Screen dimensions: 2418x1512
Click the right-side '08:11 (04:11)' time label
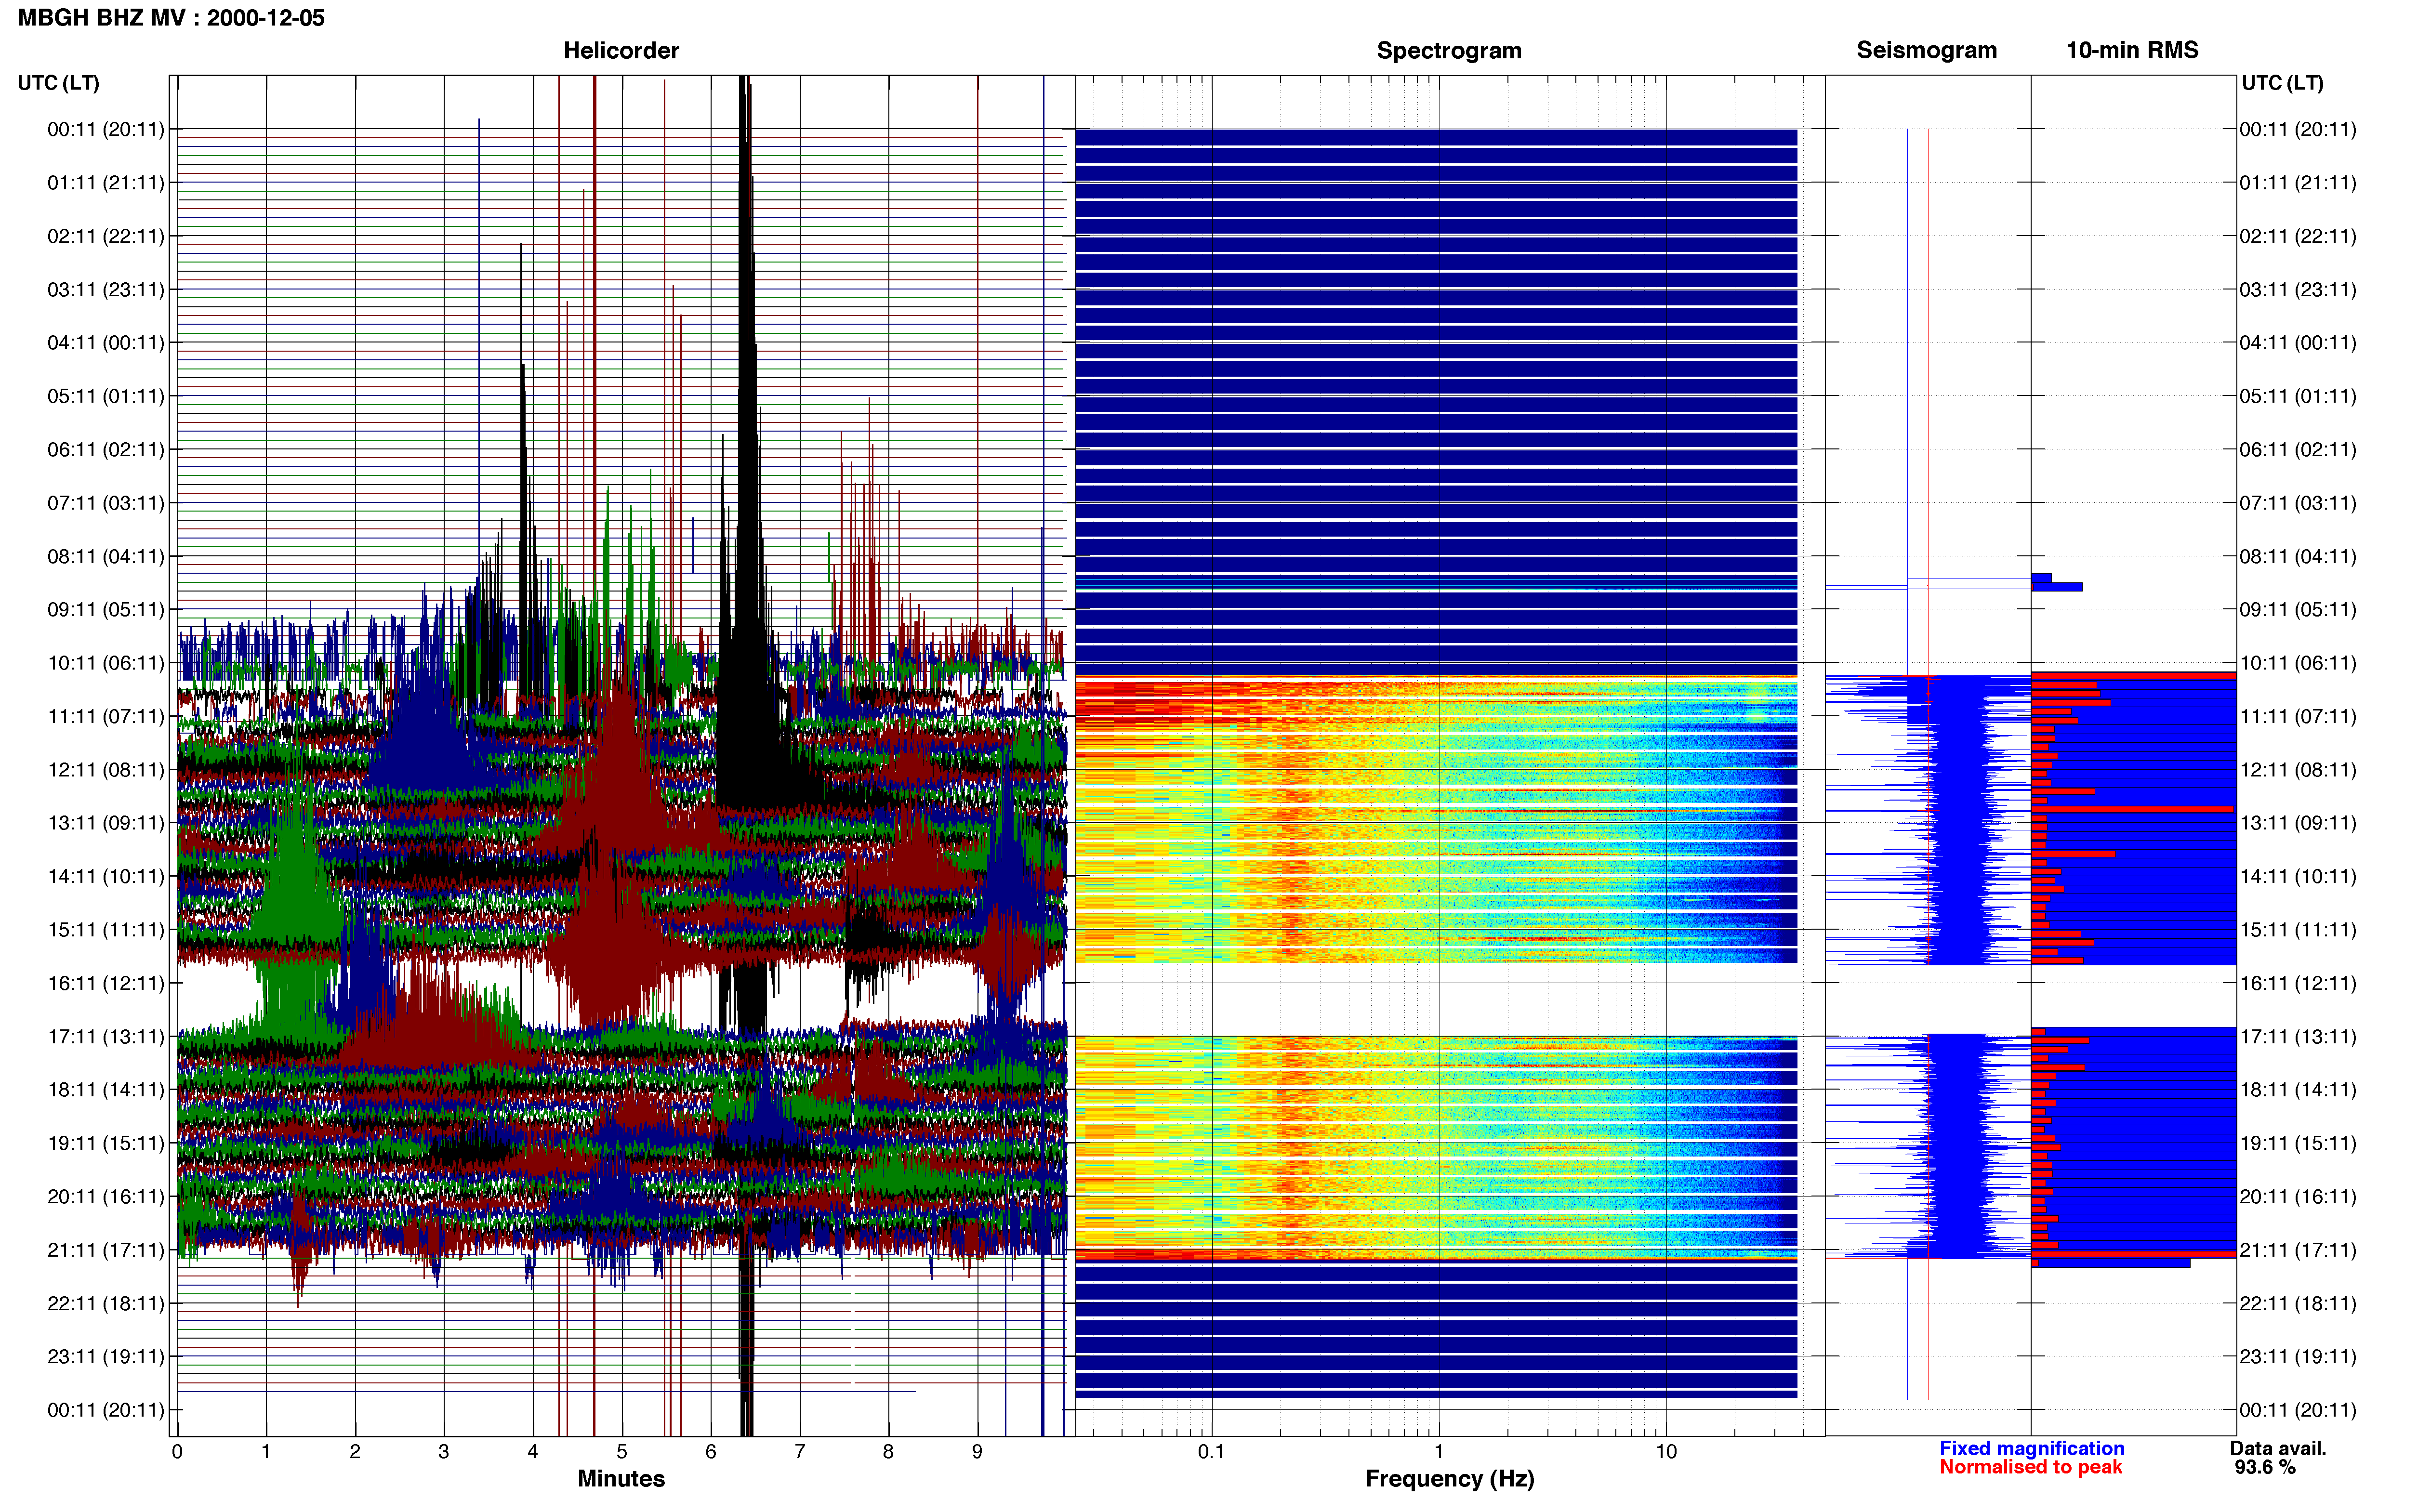pos(2298,556)
